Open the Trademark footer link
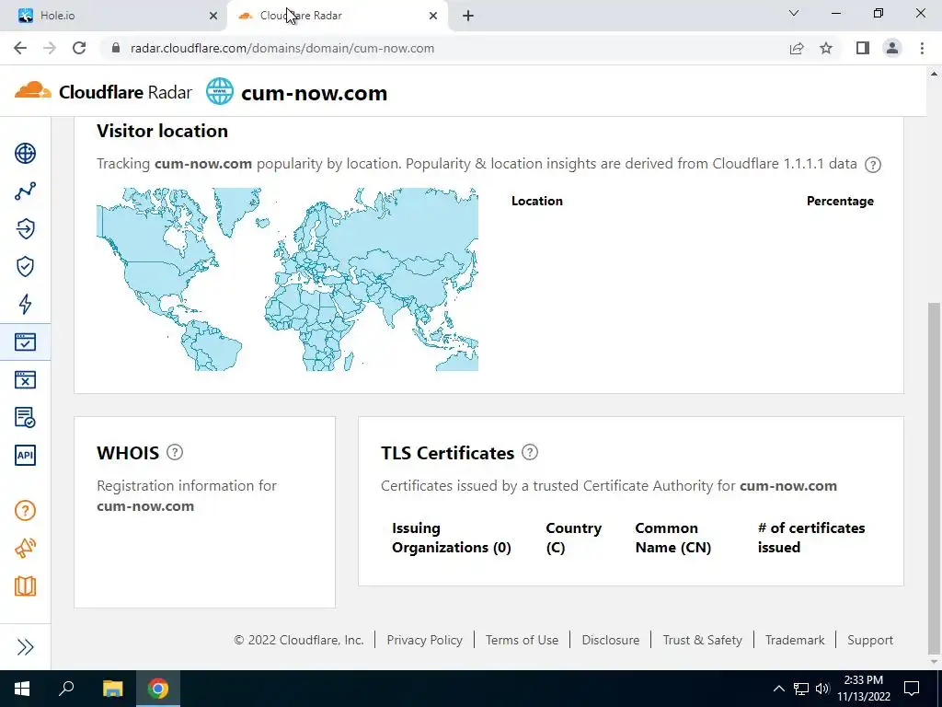This screenshot has width=942, height=707. (x=795, y=640)
